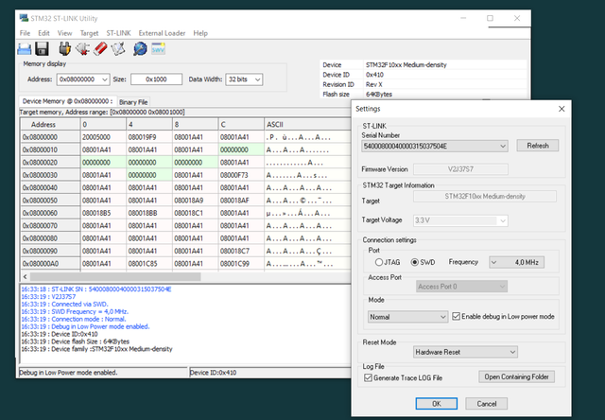This screenshot has height=420, width=605.
Task: Click the Firmware Version field
Action: point(460,169)
